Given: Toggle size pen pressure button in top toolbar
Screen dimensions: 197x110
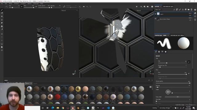Looking at the screenshot, I should [22, 6].
